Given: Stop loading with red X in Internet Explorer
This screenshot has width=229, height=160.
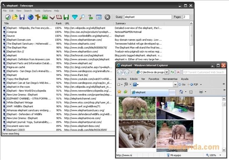Looking at the screenshot, I should tap(178, 72).
